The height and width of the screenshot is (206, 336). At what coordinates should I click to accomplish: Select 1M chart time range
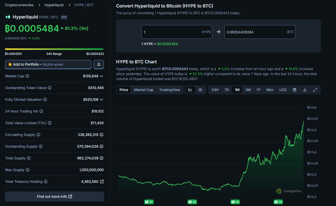237,90
